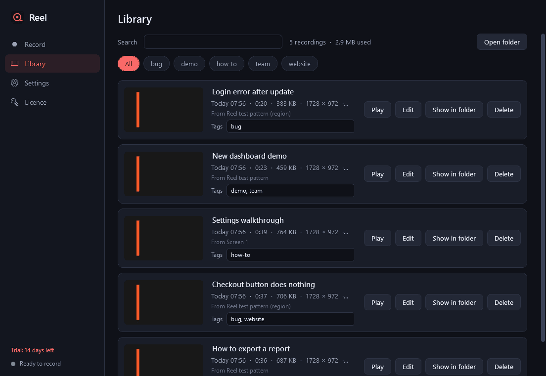Image resolution: width=546 pixels, height=376 pixels.
Task: Filter recordings by the website tag
Action: tap(300, 64)
